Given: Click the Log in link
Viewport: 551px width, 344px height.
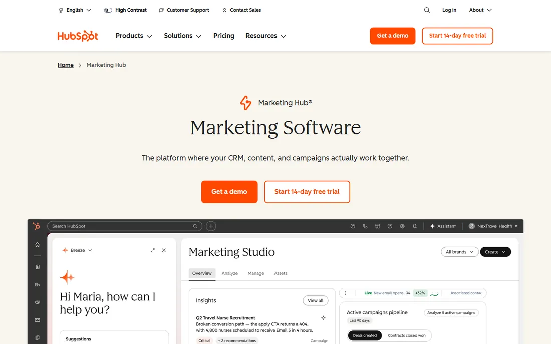Looking at the screenshot, I should 449,10.
